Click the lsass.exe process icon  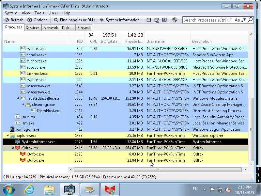pos(18,117)
